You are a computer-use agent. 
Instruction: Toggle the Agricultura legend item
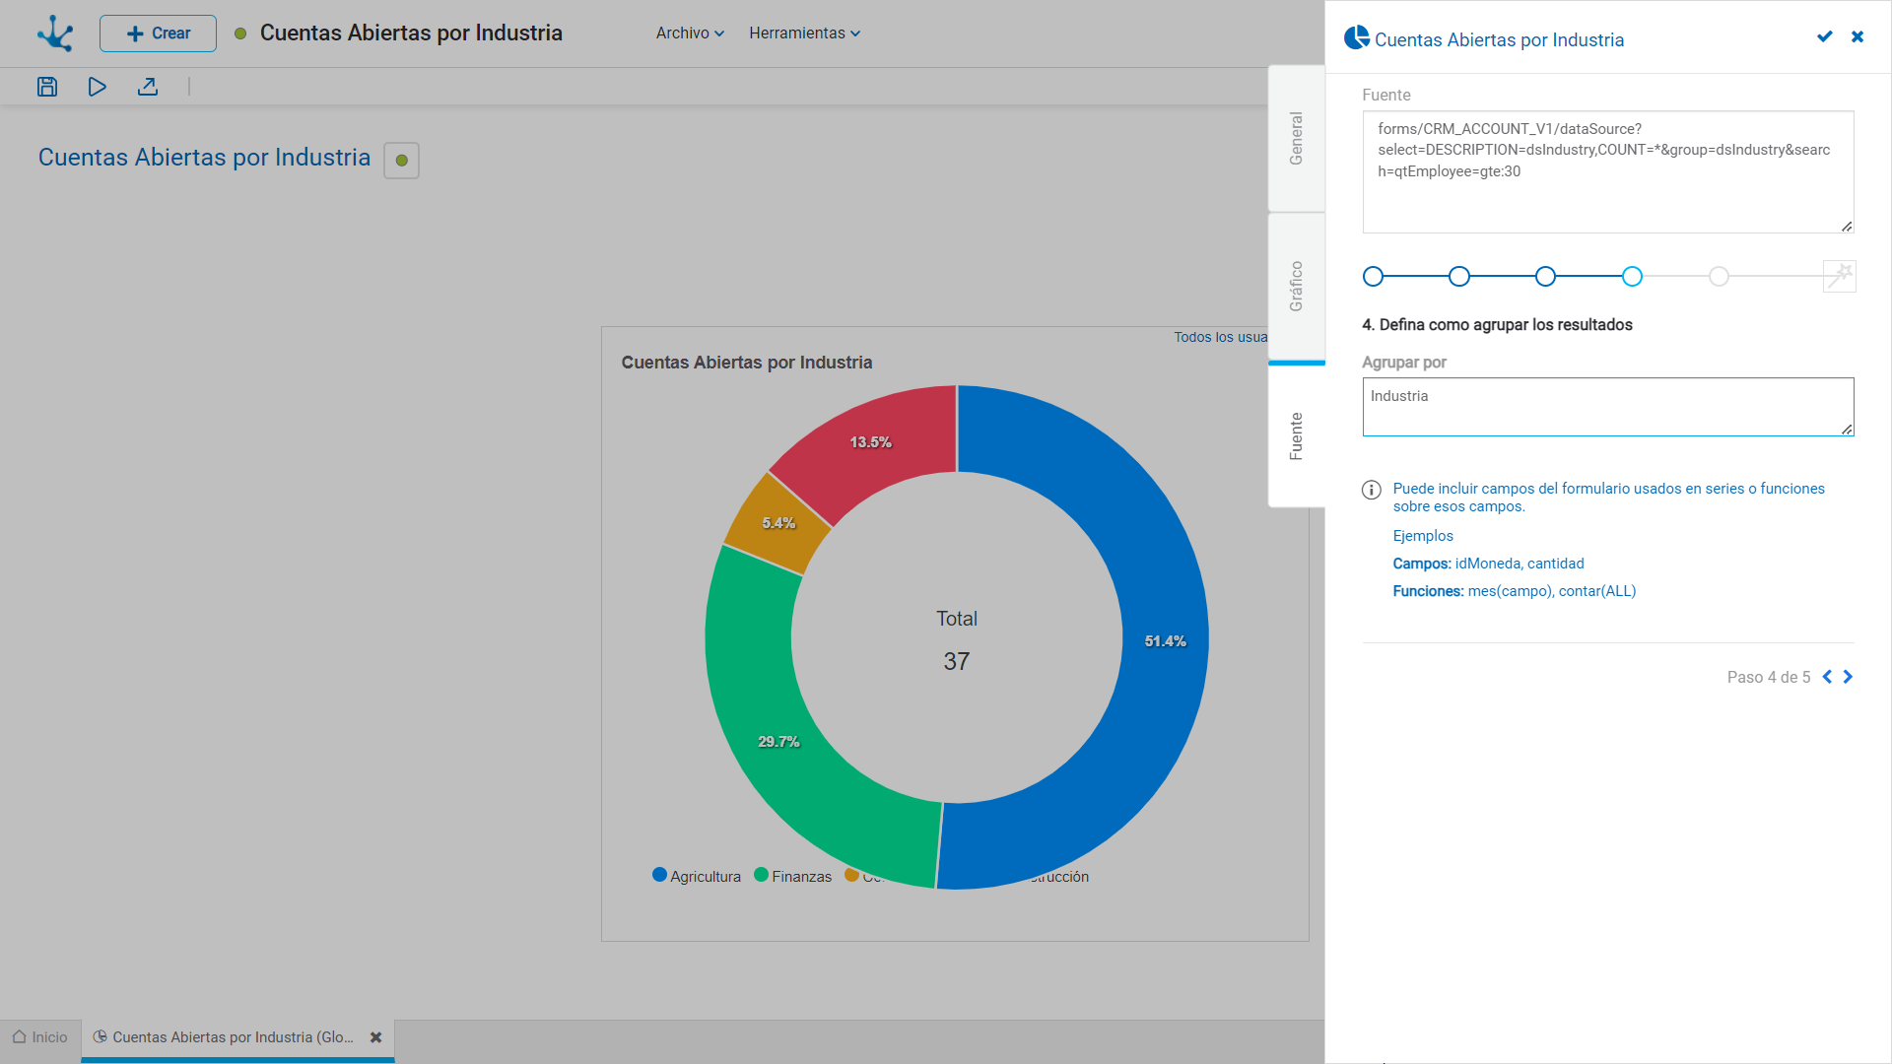pos(697,876)
